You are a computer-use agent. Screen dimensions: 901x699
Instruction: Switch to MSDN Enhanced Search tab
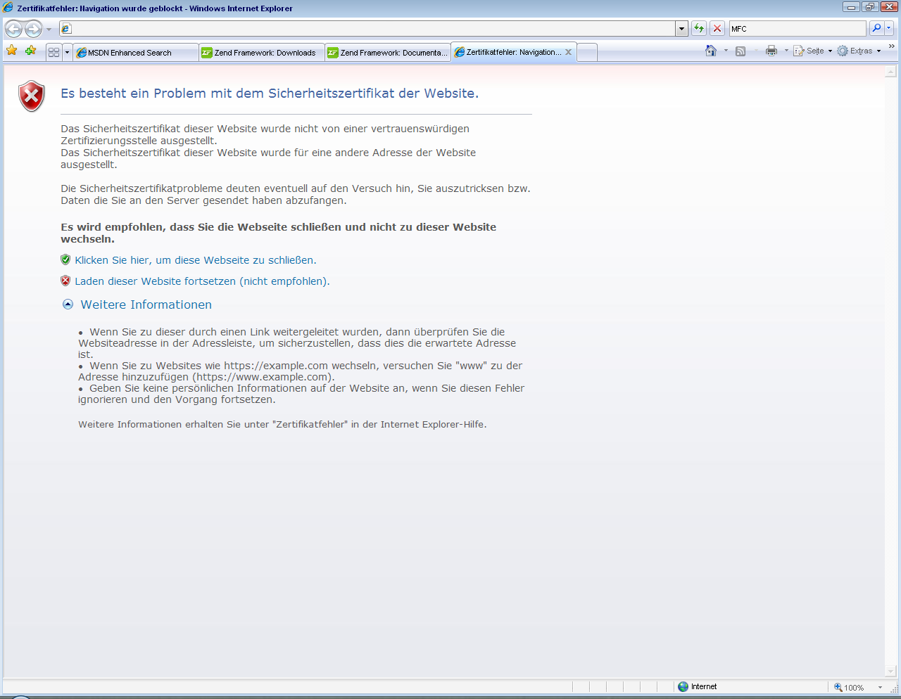tap(130, 53)
